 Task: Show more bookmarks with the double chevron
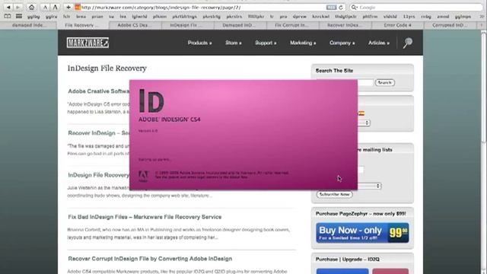pyautogui.click(x=482, y=16)
